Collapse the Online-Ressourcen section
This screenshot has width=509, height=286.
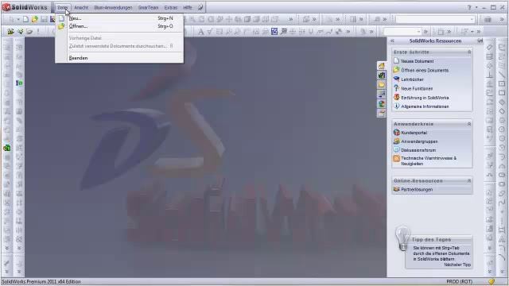[469, 180]
